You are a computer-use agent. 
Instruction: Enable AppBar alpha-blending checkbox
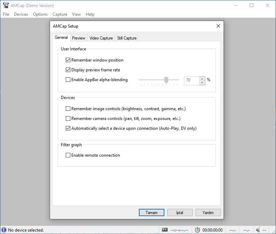coord(68,80)
